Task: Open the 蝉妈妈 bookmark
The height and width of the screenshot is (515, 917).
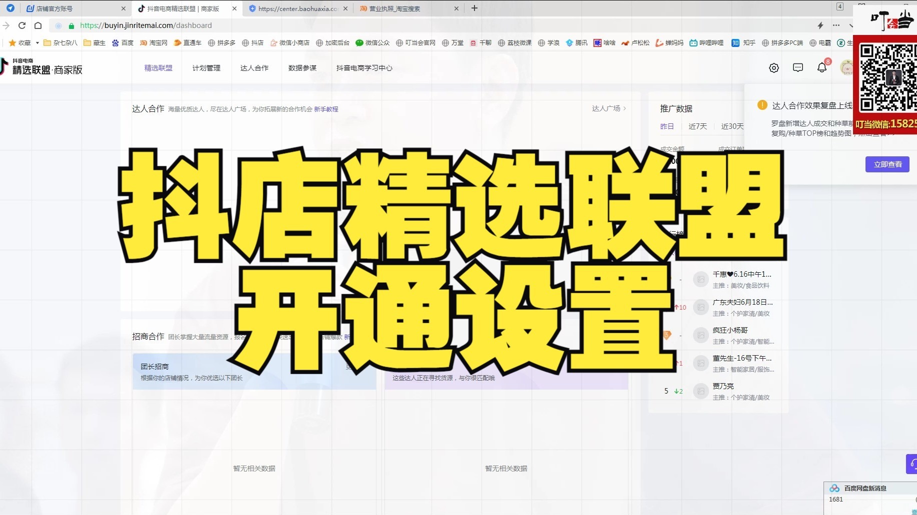Action: 669,43
